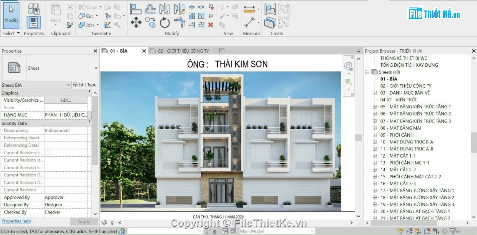Click the red X Delete tool
The image size is (477, 235).
211,25
